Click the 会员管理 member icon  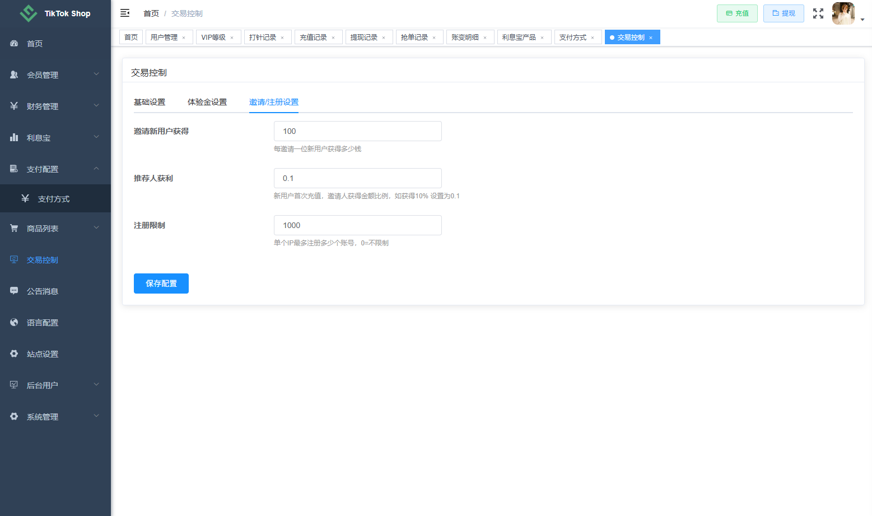tap(14, 75)
